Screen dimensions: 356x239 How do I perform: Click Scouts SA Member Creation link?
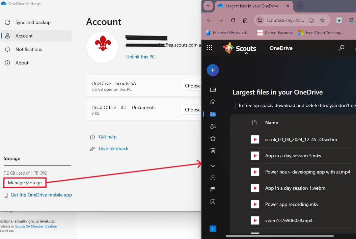coord(36,226)
